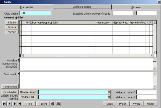The image size is (161, 108).
Task: Open the Třídění sorting button
Action: pos(43,103)
